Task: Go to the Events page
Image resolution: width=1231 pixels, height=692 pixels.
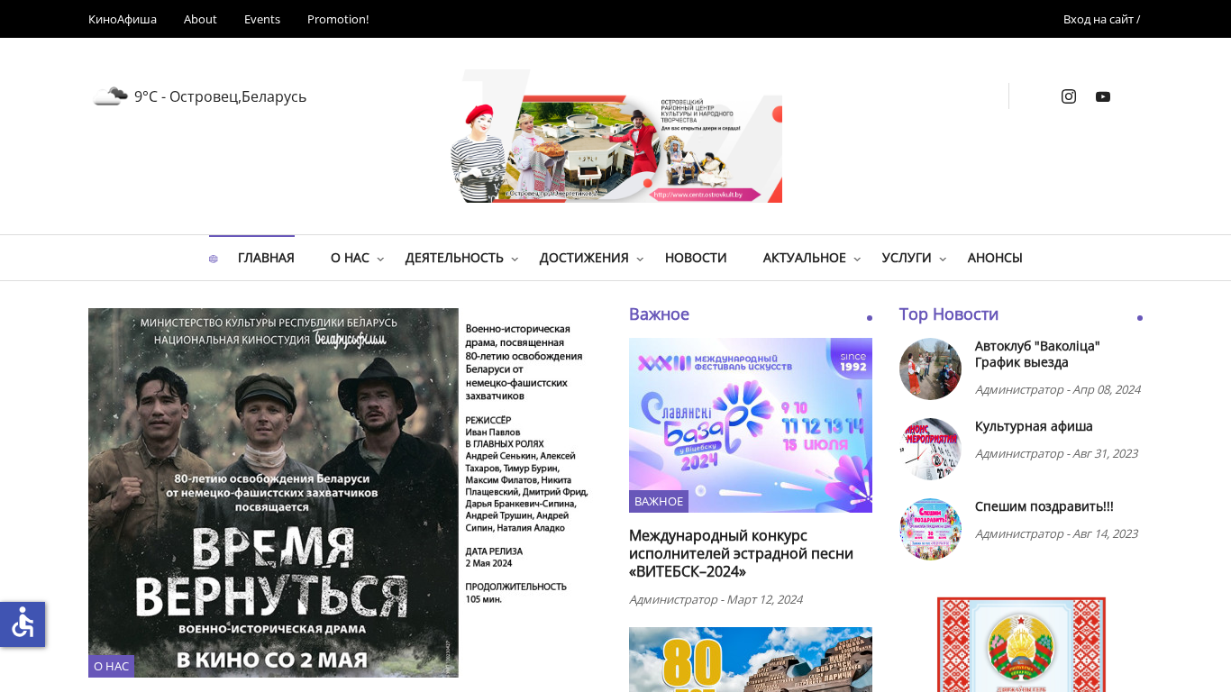Action: (262, 19)
